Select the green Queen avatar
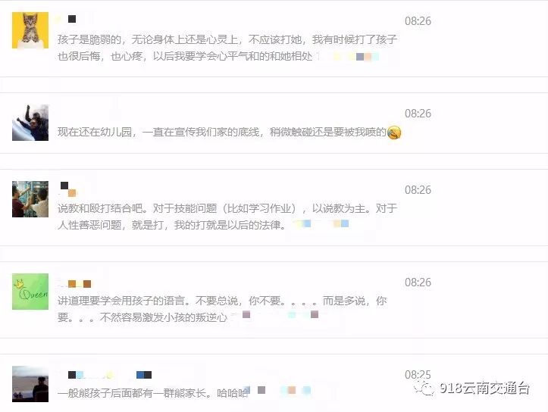 pos(30,292)
